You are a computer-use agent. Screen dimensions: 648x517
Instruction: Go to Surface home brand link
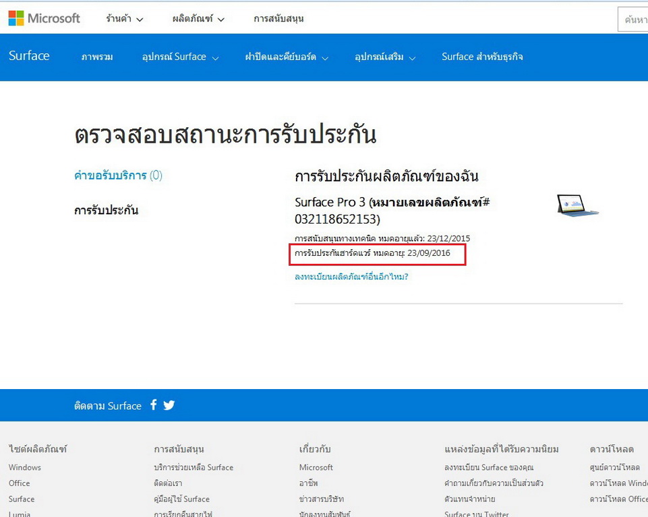point(29,56)
